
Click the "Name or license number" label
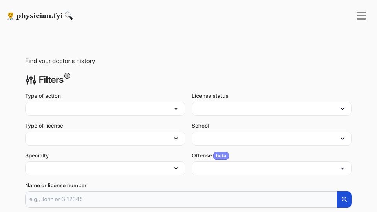[56, 185]
